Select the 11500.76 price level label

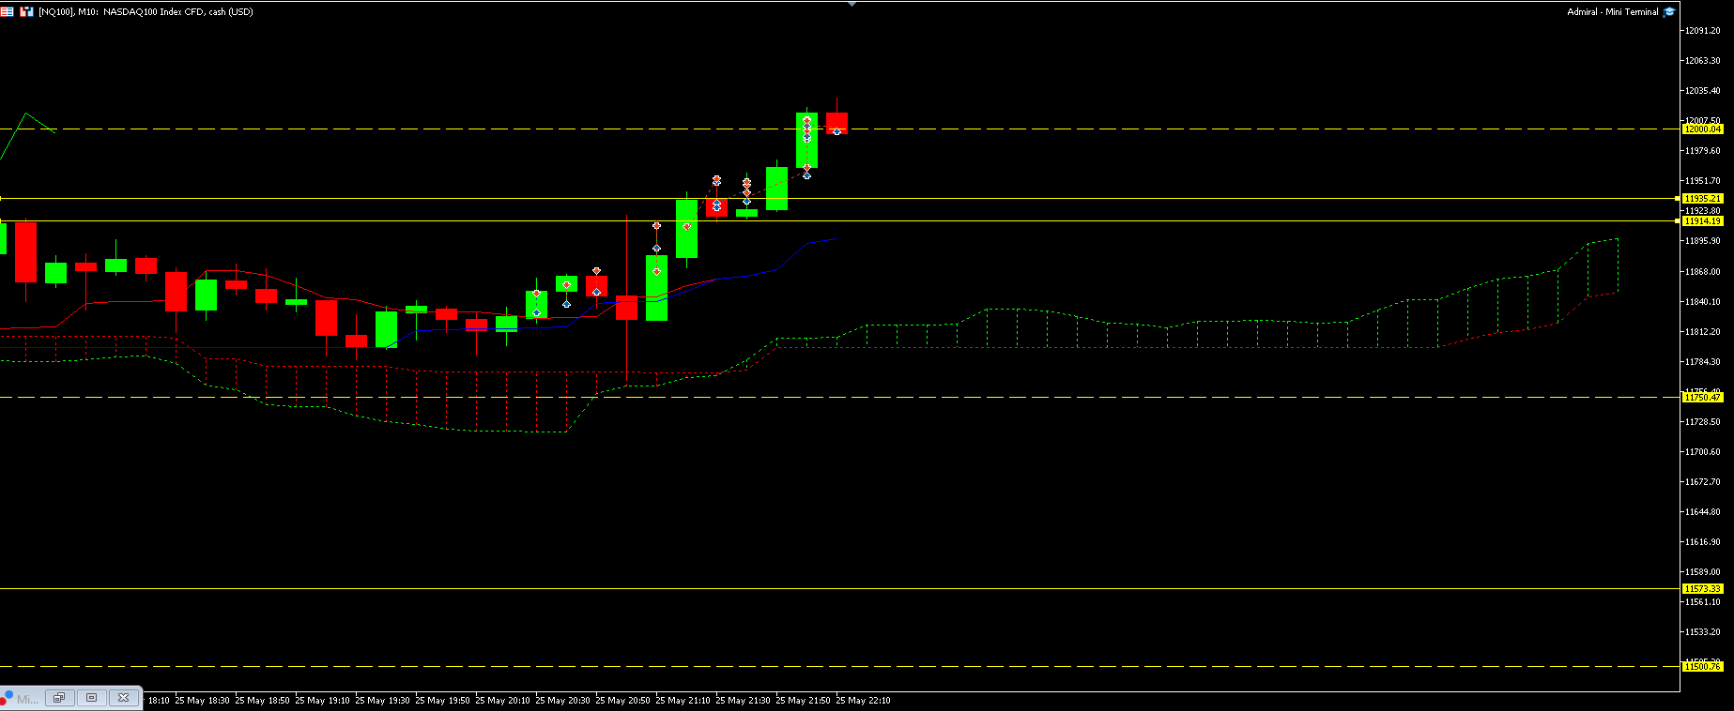coord(1702,667)
